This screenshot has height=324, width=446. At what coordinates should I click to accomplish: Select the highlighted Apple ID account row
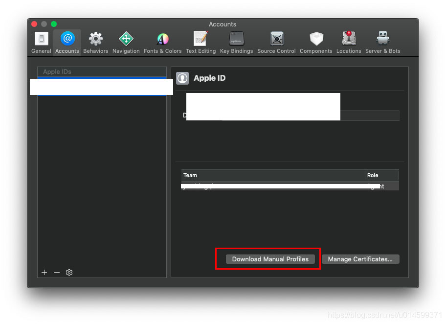[x=102, y=86]
